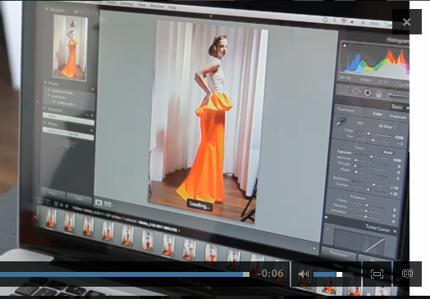Seek using the video progress bar
This screenshot has width=430, height=299.
[x=125, y=274]
